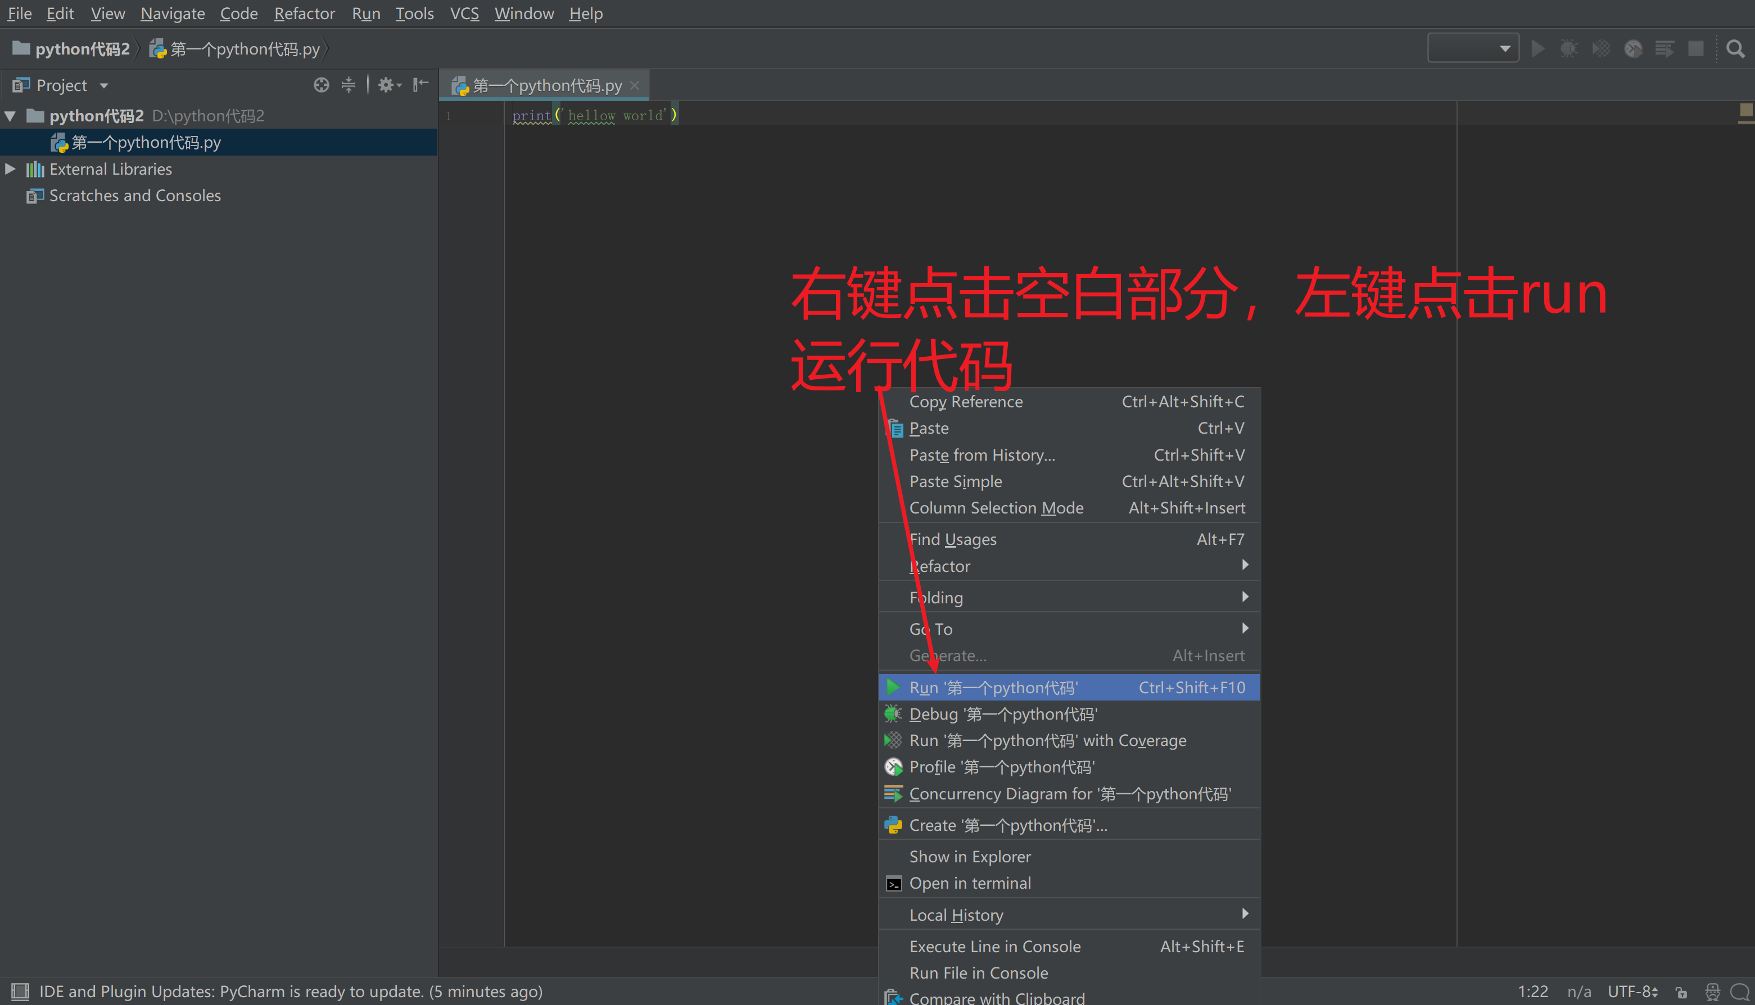Image resolution: width=1755 pixels, height=1005 pixels.
Task: Choose Paste from History menu item
Action: coord(1069,455)
